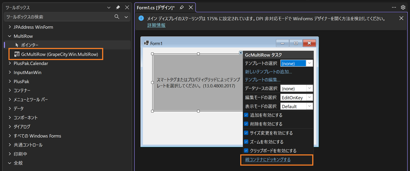Select the GcMultiRow control icon in toolbox
410x171 pixels.
click(x=17, y=54)
